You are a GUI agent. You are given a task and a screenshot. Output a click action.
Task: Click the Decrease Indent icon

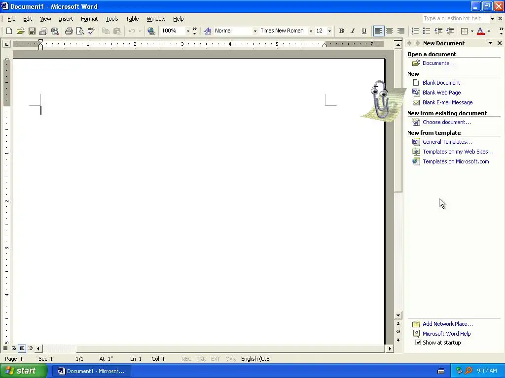point(438,31)
